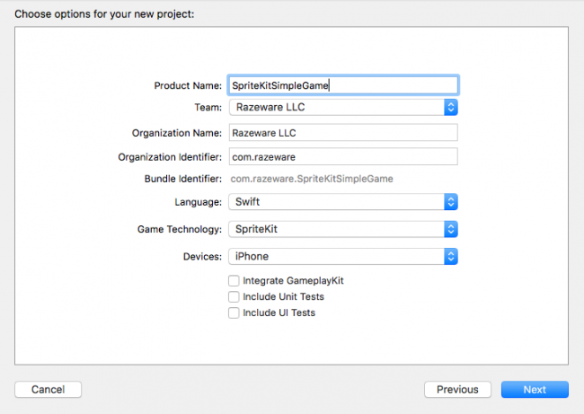Check the Include Unit Tests box
This screenshot has width=584, height=414.
234,296
